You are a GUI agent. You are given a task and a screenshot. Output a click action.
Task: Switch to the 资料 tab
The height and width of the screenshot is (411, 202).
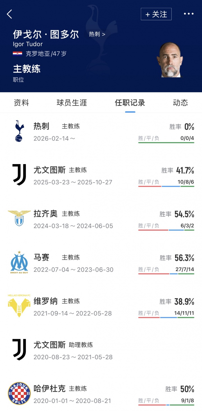pyautogui.click(x=21, y=103)
